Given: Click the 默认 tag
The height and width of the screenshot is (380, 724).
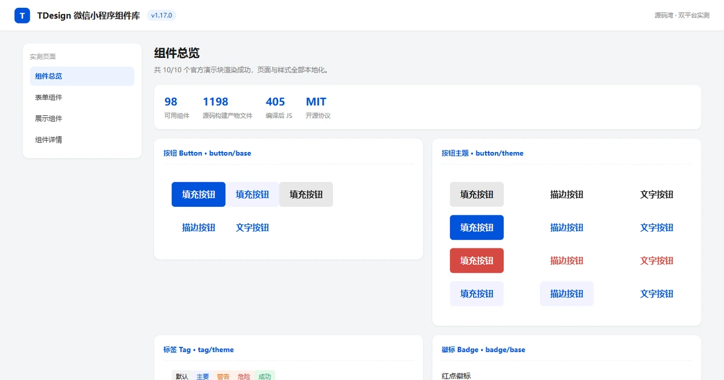Looking at the screenshot, I should (182, 376).
